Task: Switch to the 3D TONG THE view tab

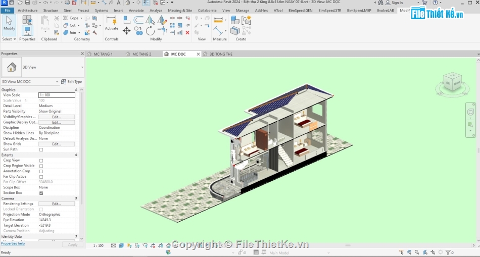Action: (221, 54)
